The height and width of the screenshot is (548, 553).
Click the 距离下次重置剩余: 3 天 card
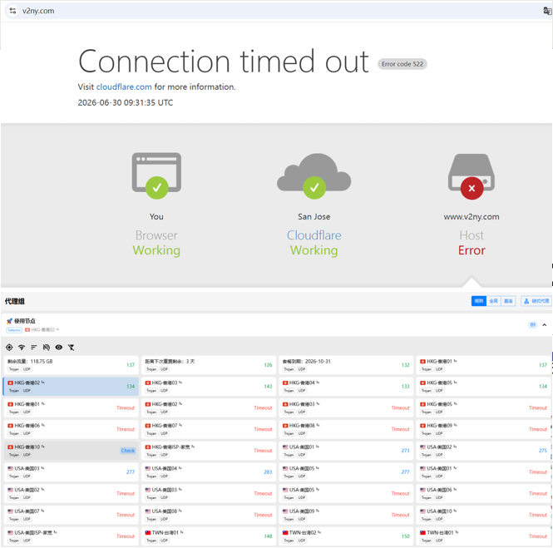[x=209, y=365]
